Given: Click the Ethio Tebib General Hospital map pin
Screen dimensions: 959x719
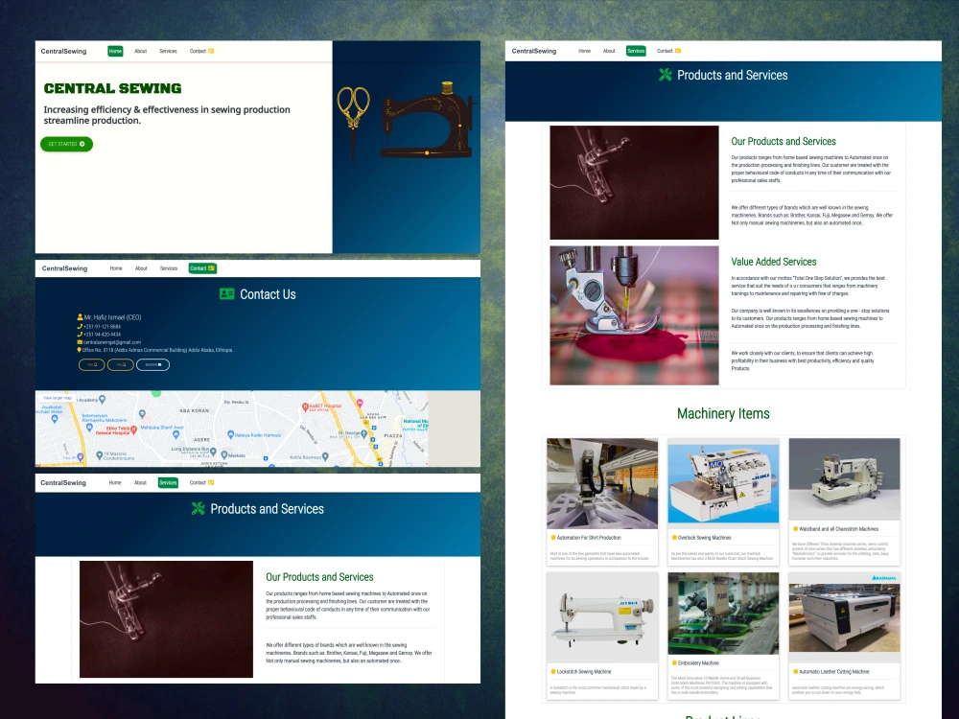Looking at the screenshot, I should (134, 429).
